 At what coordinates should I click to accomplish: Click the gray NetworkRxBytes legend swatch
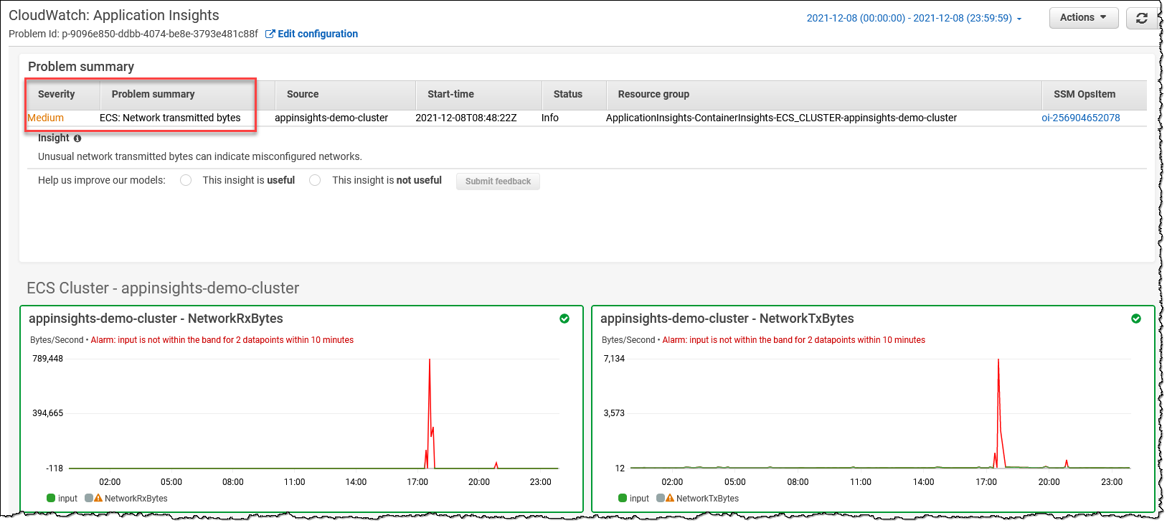[x=89, y=498]
